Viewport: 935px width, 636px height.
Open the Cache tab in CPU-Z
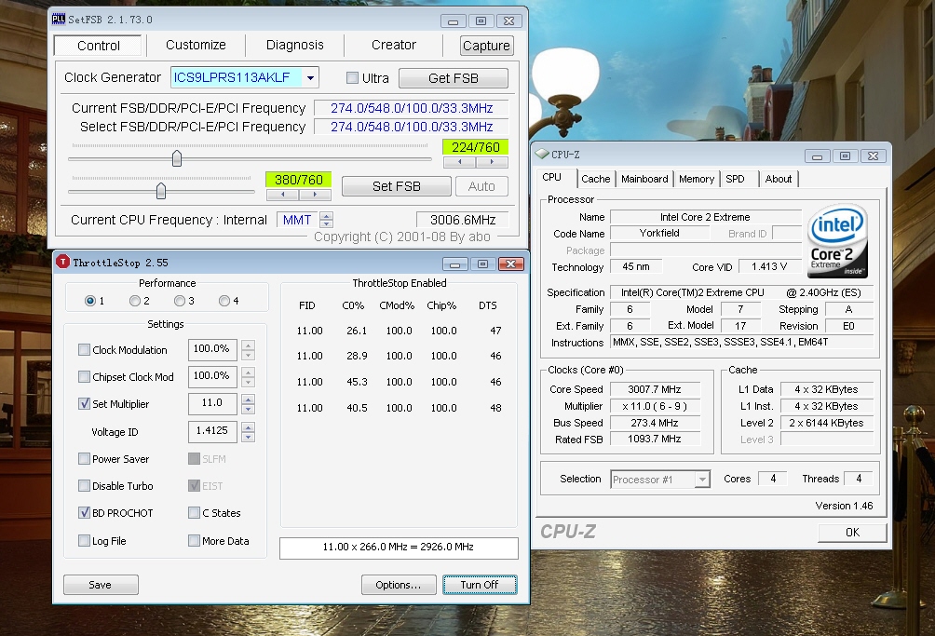click(596, 179)
